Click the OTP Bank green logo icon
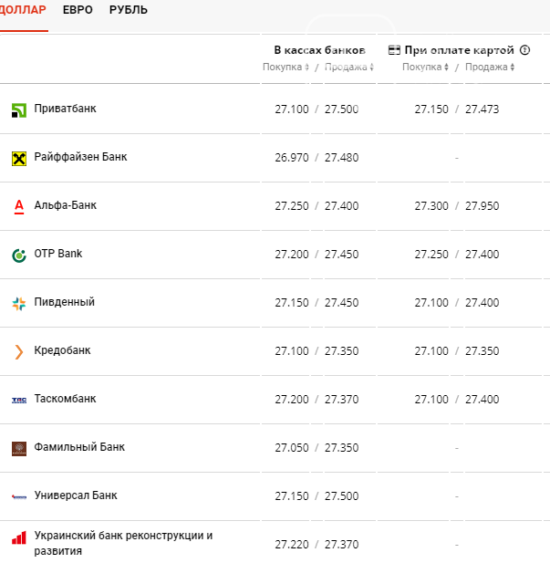This screenshot has height=563, width=550. tap(18, 255)
